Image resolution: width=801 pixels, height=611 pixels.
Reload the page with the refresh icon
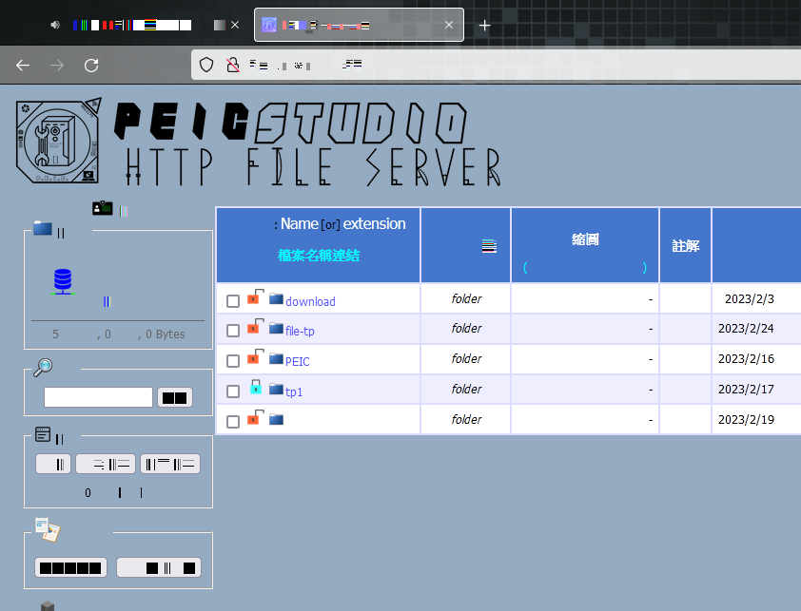point(91,66)
